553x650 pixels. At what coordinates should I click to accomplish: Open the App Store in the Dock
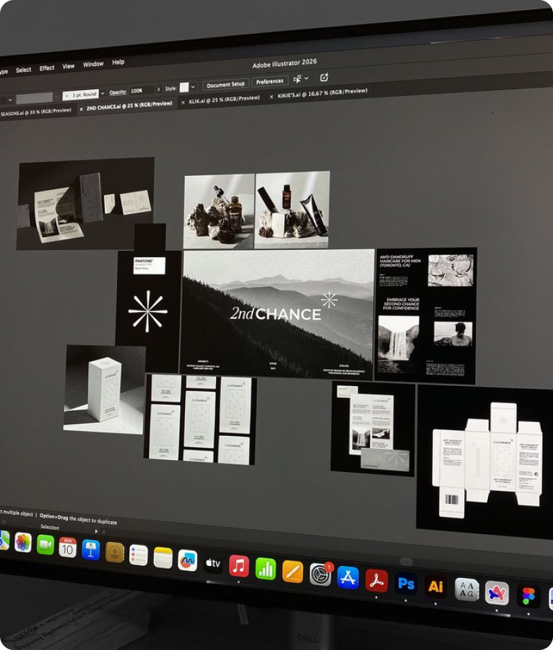point(348,577)
